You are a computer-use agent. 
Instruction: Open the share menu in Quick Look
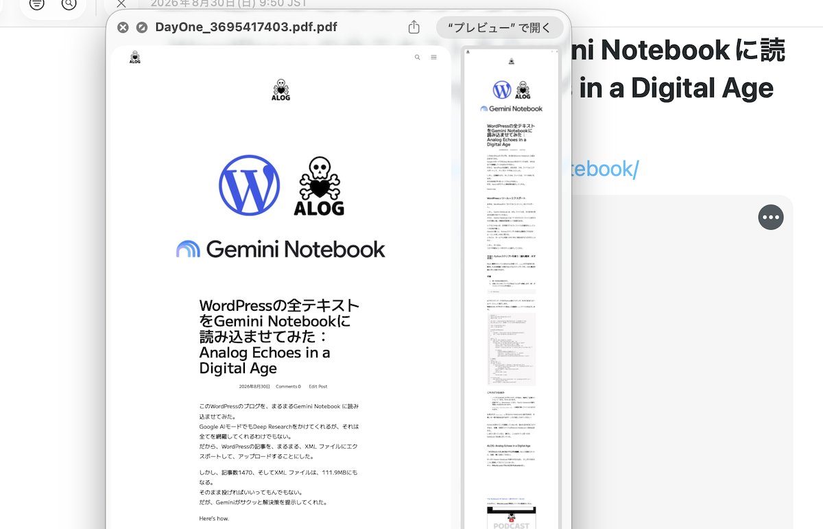[414, 27]
